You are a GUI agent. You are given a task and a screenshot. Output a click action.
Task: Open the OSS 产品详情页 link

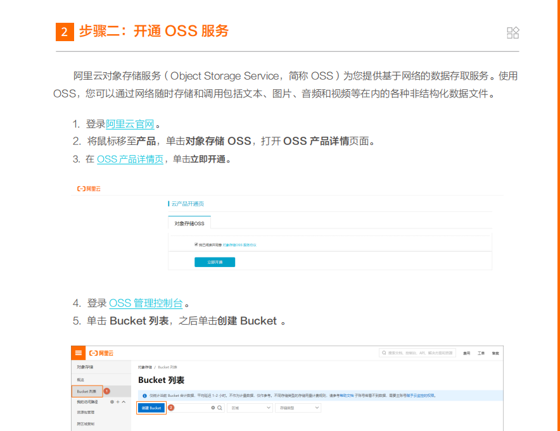(130, 159)
